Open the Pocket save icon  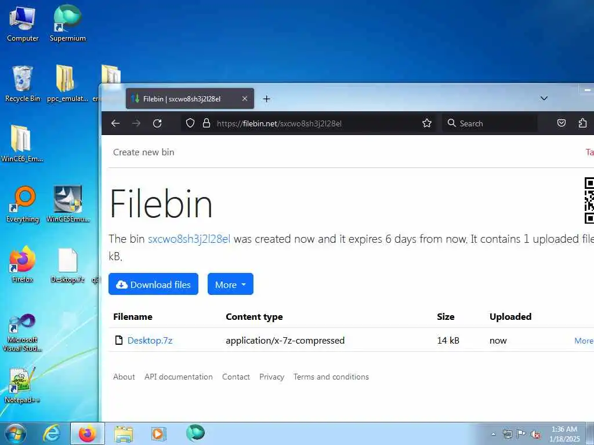pyautogui.click(x=562, y=123)
